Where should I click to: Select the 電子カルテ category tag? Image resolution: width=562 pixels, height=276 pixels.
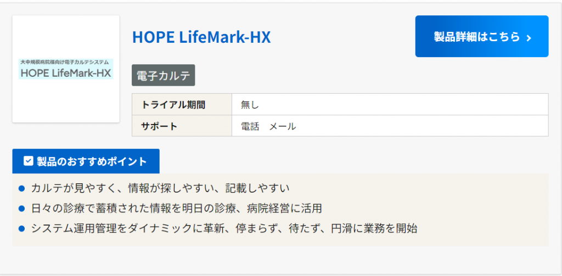coord(163,76)
